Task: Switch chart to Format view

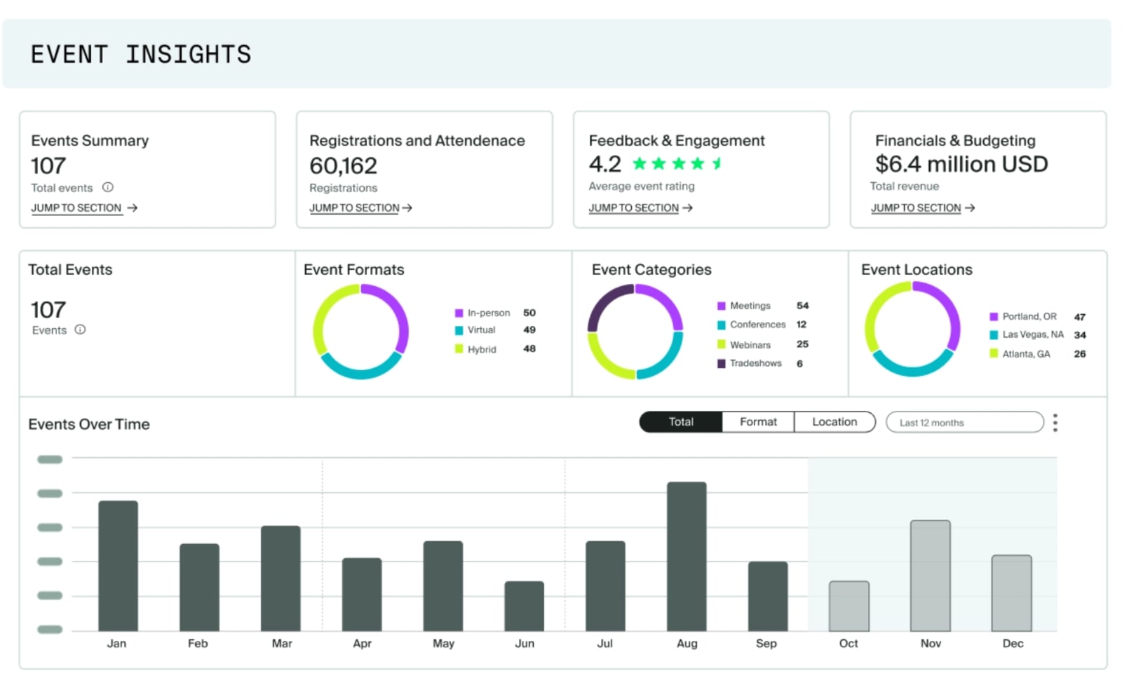Action: [758, 422]
